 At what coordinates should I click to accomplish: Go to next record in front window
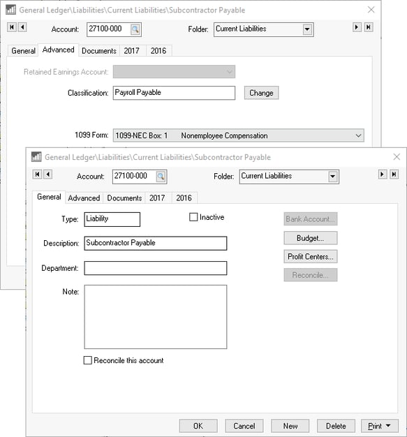pyautogui.click(x=383, y=175)
